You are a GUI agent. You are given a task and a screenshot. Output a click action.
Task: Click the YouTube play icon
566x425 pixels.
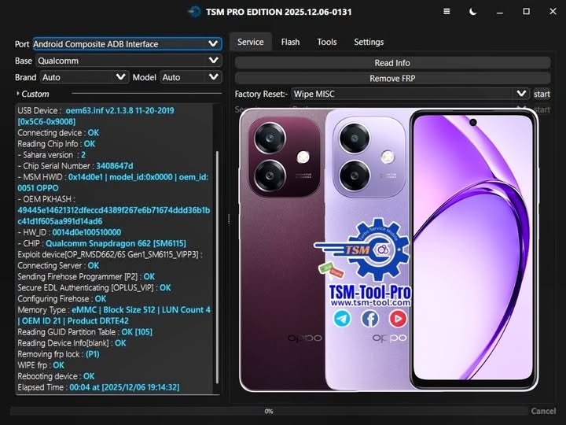(398, 318)
